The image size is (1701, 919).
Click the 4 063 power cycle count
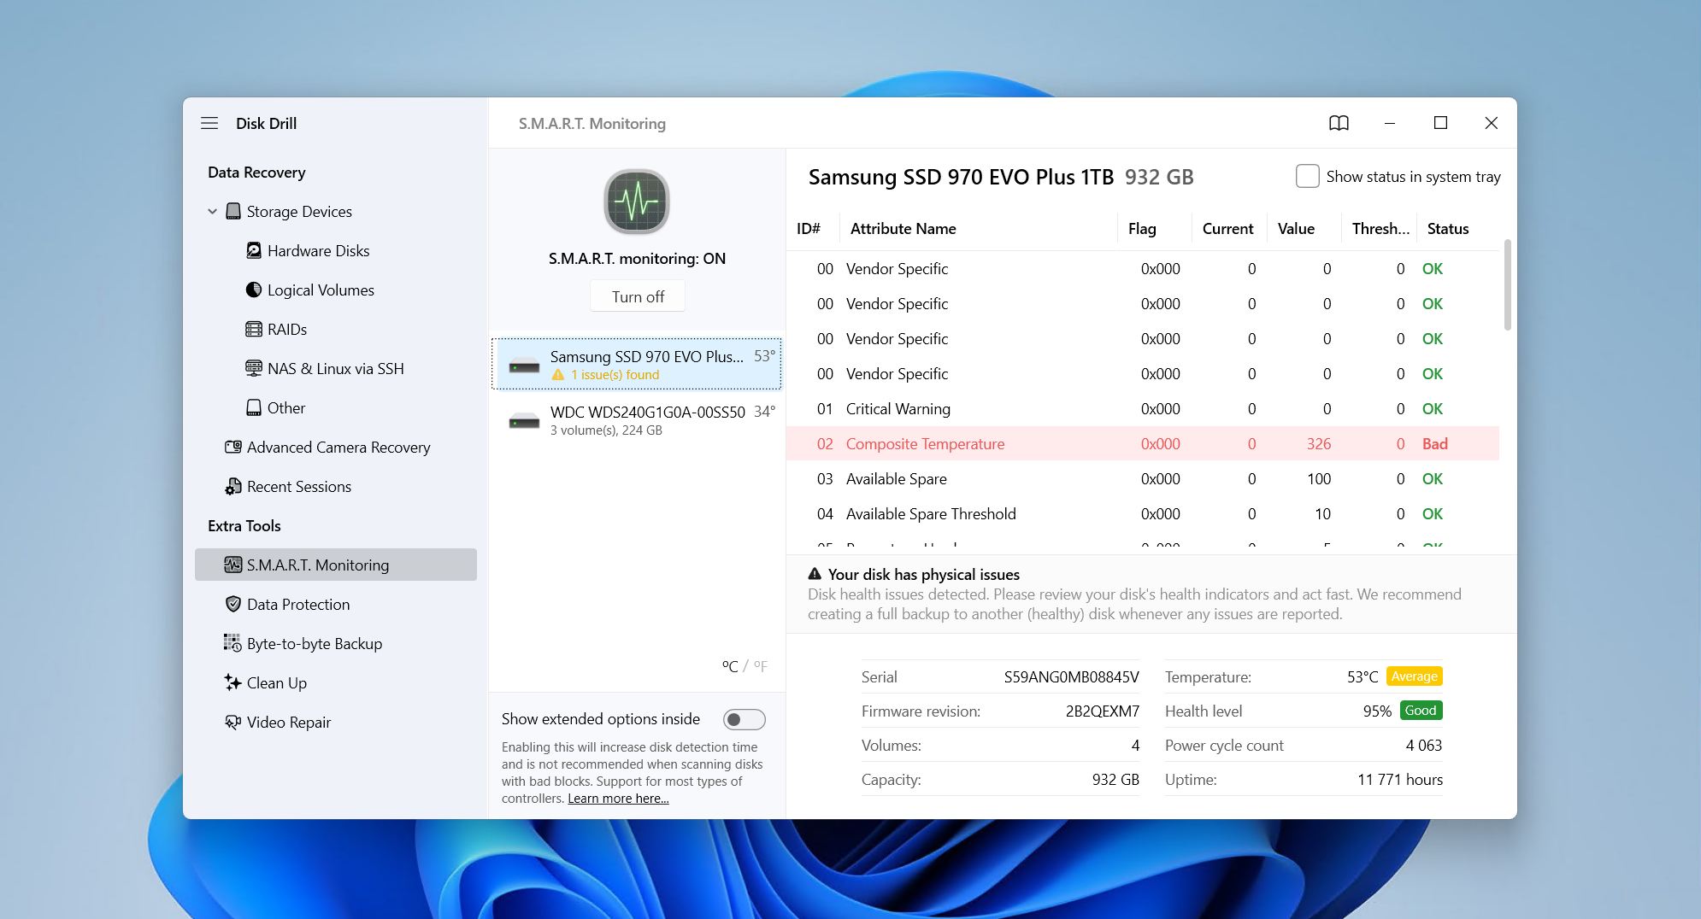coord(1423,745)
